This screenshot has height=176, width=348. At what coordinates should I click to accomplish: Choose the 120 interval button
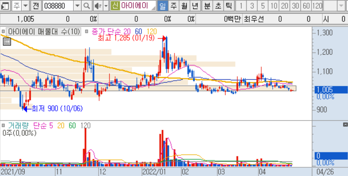[x=317, y=6]
